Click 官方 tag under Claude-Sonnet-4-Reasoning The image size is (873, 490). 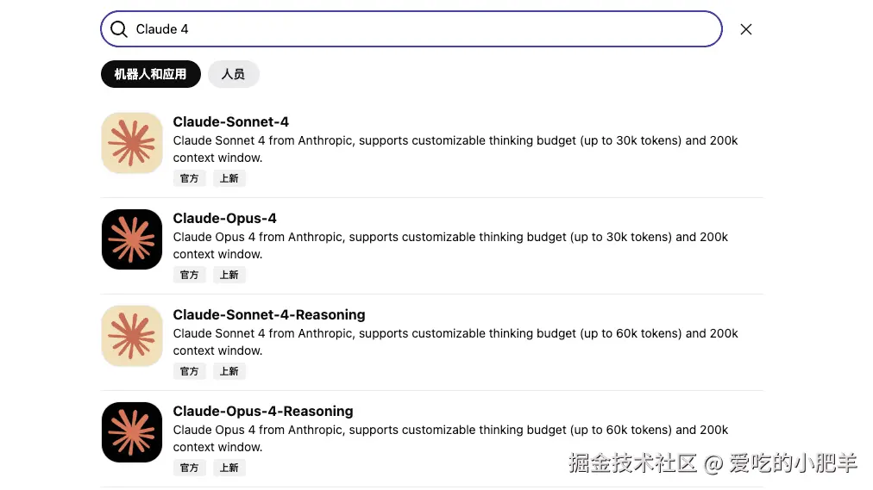pyautogui.click(x=189, y=371)
